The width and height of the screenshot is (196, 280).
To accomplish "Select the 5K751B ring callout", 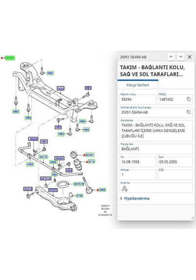I will [x=79, y=184].
